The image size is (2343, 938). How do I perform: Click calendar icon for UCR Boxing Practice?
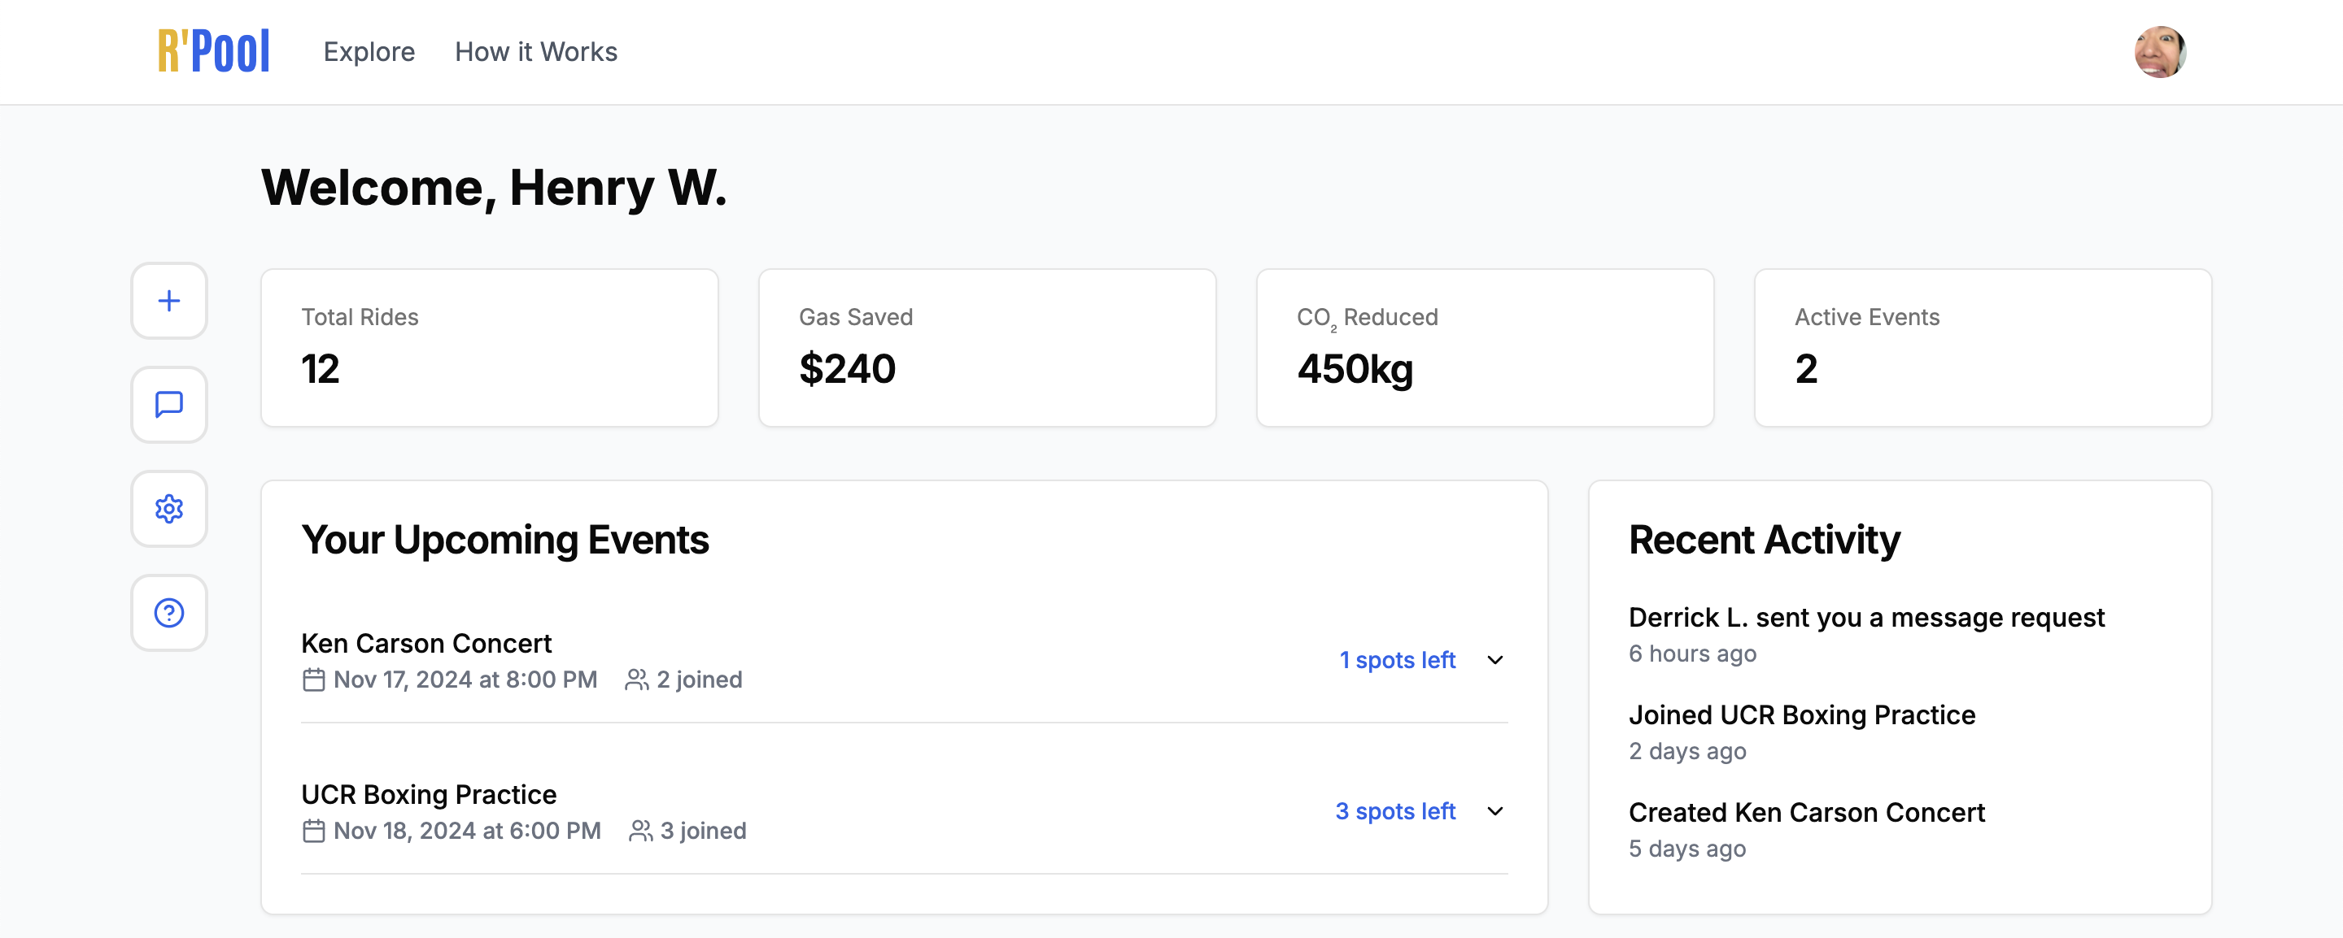click(314, 831)
